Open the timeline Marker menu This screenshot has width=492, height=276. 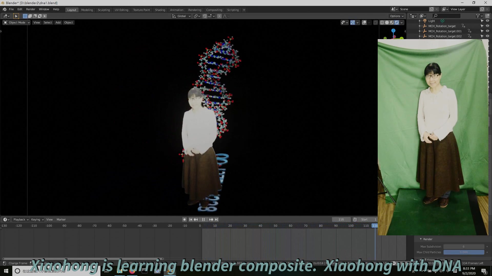point(61,220)
